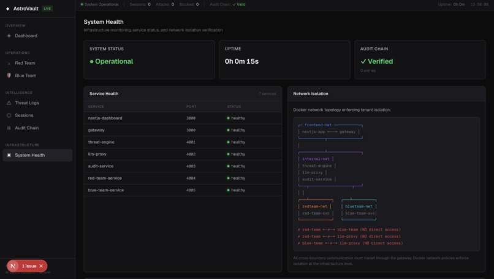Image resolution: width=494 pixels, height=279 pixels.
Task: Click the AstroVault diamond logo icon
Action: click(7, 9)
